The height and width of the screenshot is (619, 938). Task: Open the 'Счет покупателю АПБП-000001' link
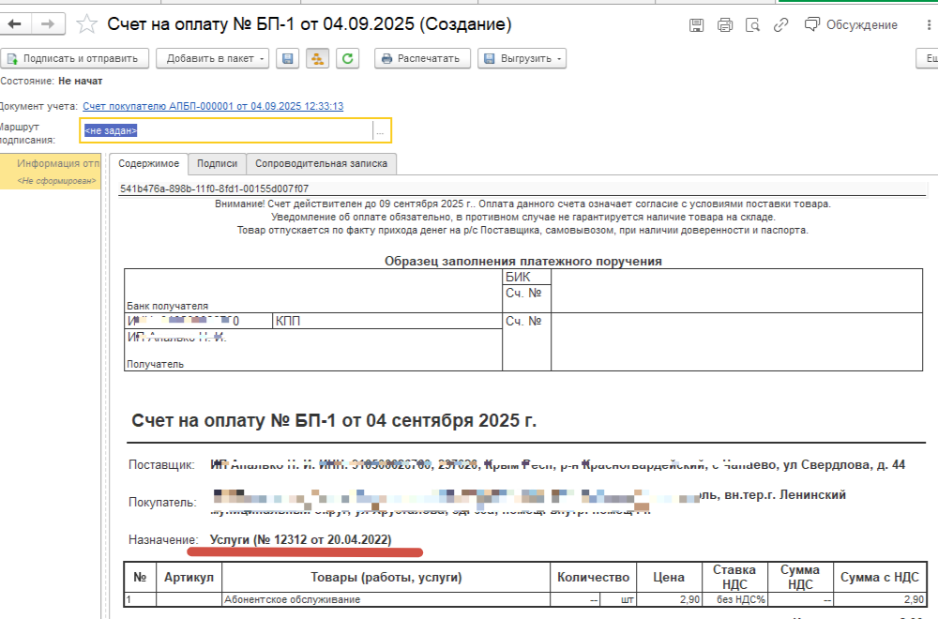tap(213, 106)
